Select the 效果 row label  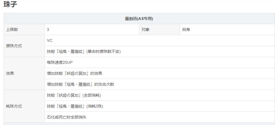10,73
